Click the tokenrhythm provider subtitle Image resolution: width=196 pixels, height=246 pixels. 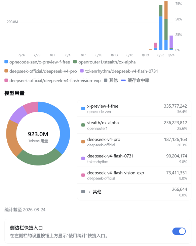point(98,162)
